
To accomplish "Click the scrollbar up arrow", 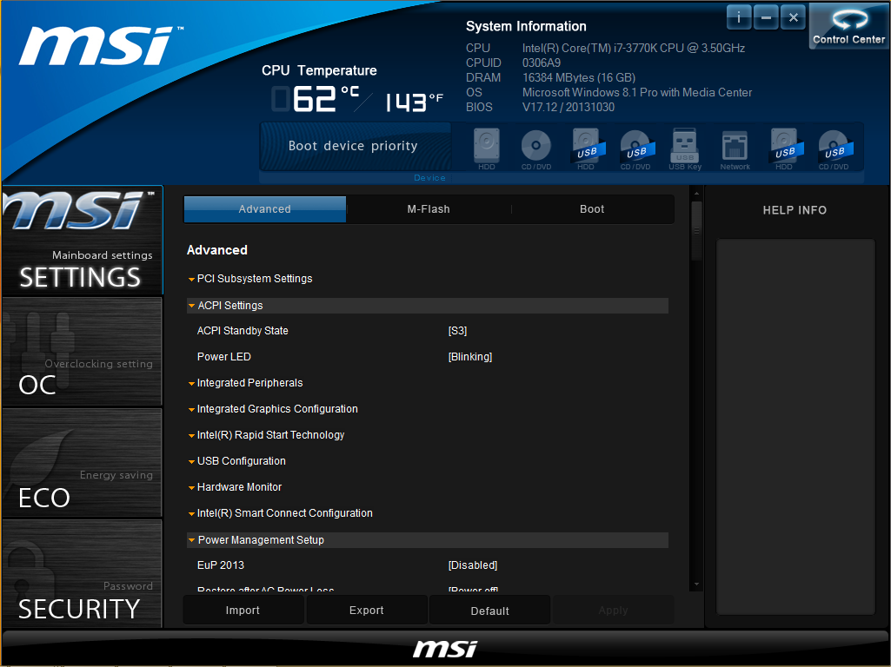I will (x=696, y=194).
